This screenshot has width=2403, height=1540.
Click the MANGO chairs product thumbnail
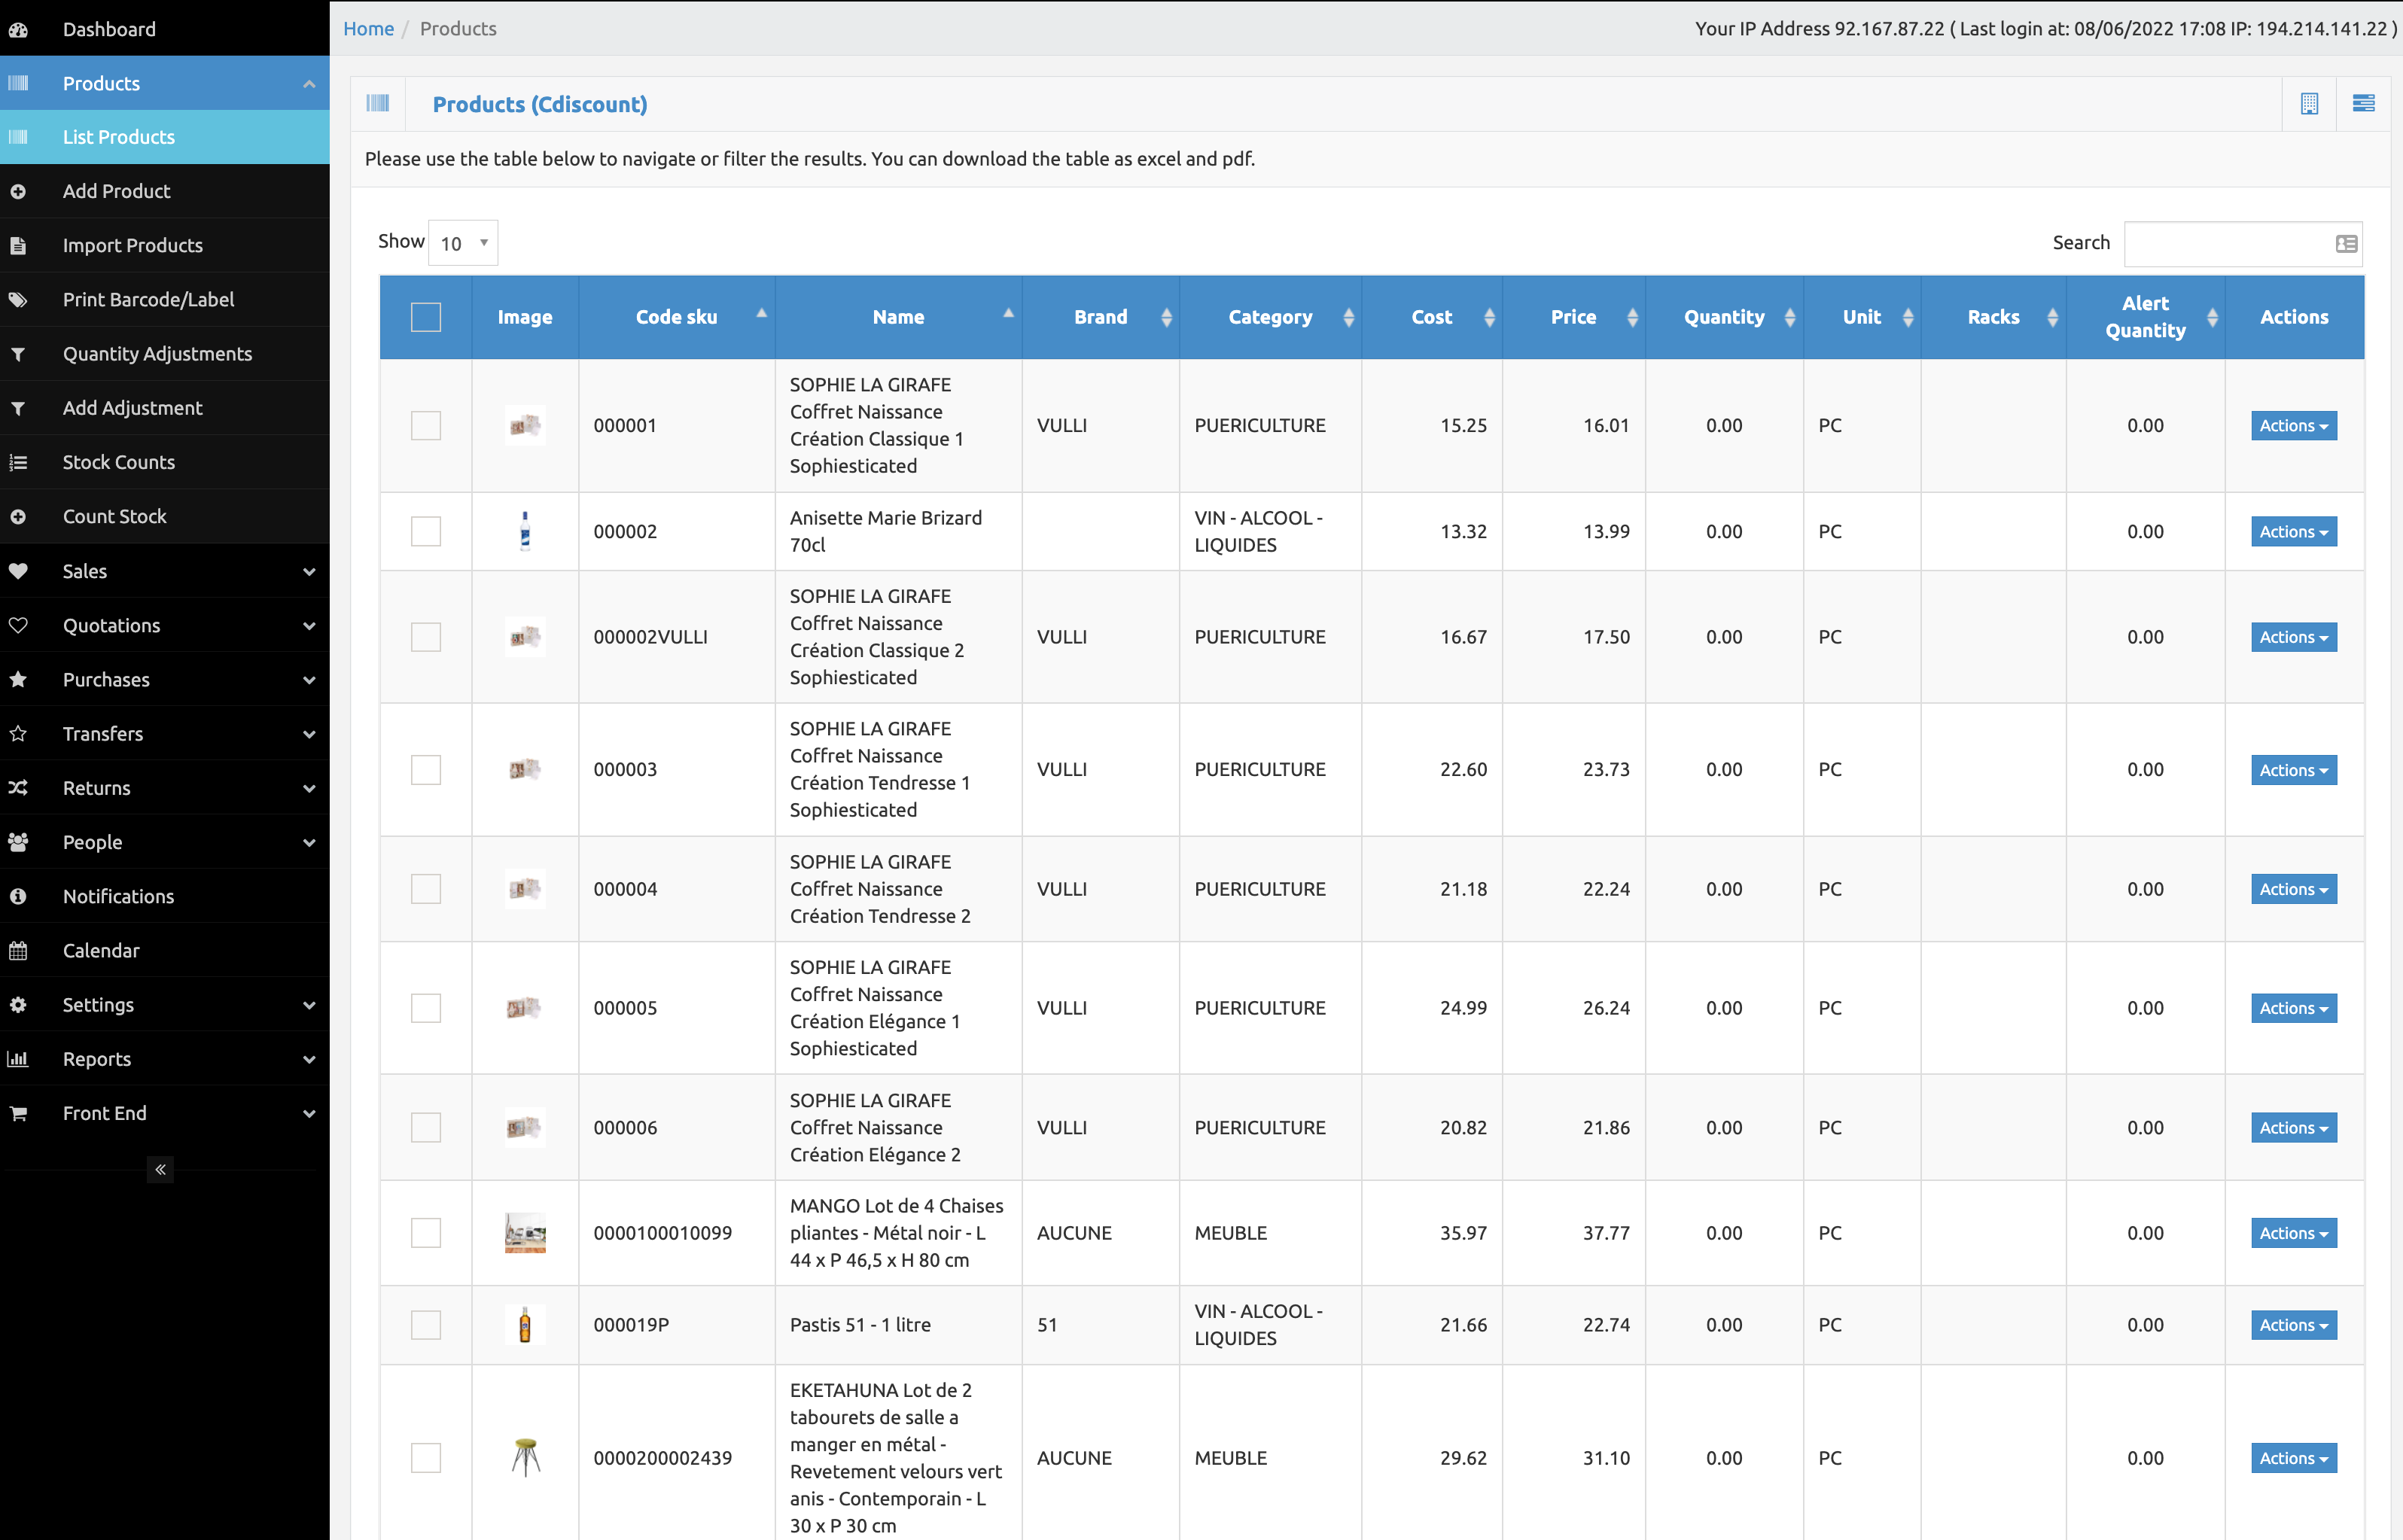point(525,1233)
